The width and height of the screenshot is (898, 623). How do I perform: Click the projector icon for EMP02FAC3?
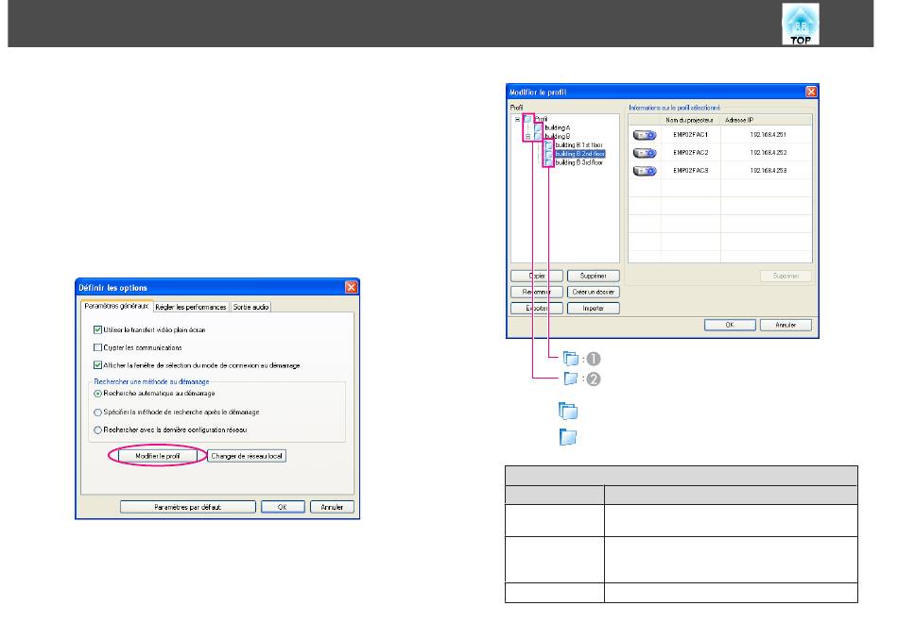[645, 171]
